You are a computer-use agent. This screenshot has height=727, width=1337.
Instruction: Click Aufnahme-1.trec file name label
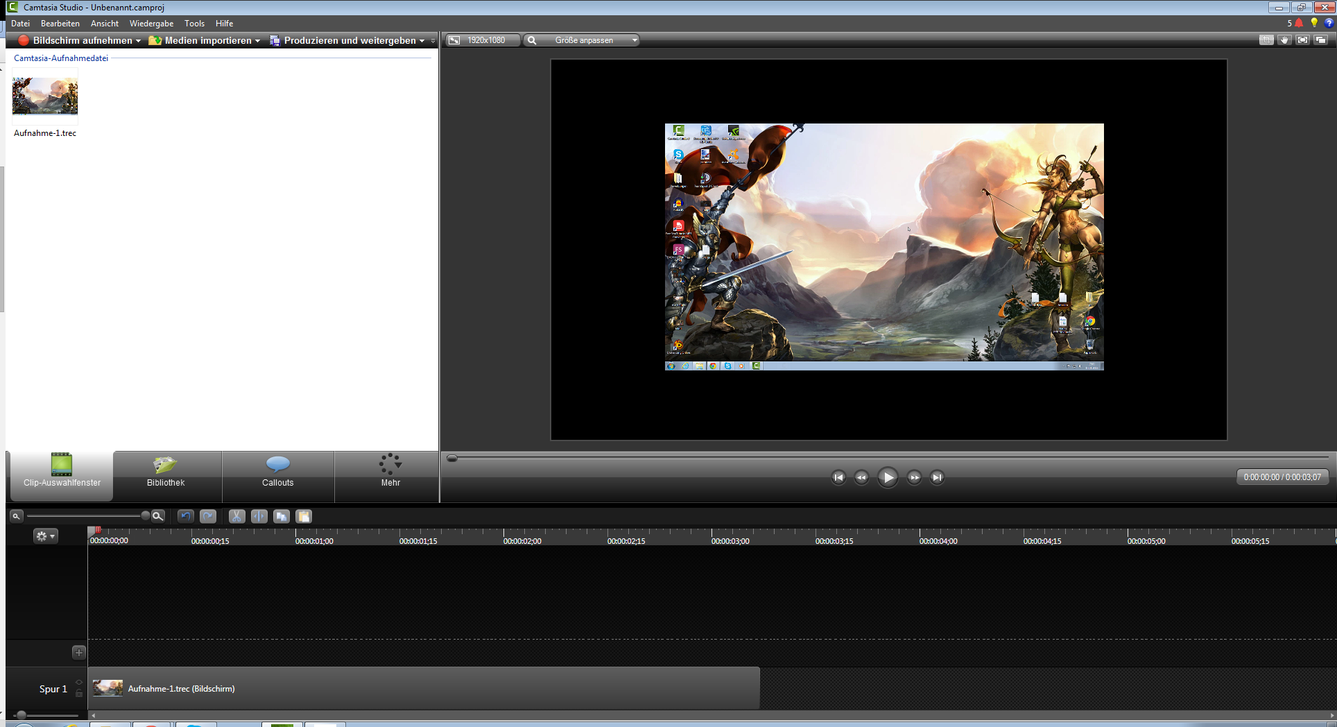pos(45,133)
